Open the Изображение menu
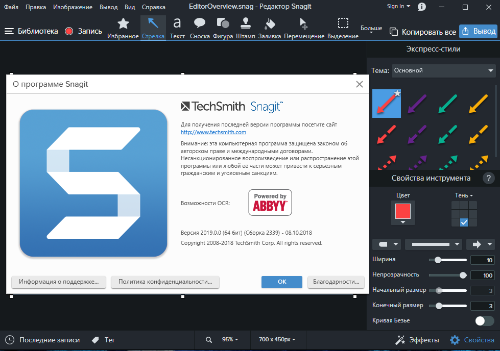Image resolution: width=500 pixels, height=351 pixels. pos(73,7)
